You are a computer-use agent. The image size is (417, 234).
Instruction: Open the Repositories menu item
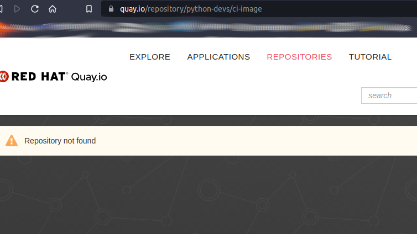[x=299, y=57]
